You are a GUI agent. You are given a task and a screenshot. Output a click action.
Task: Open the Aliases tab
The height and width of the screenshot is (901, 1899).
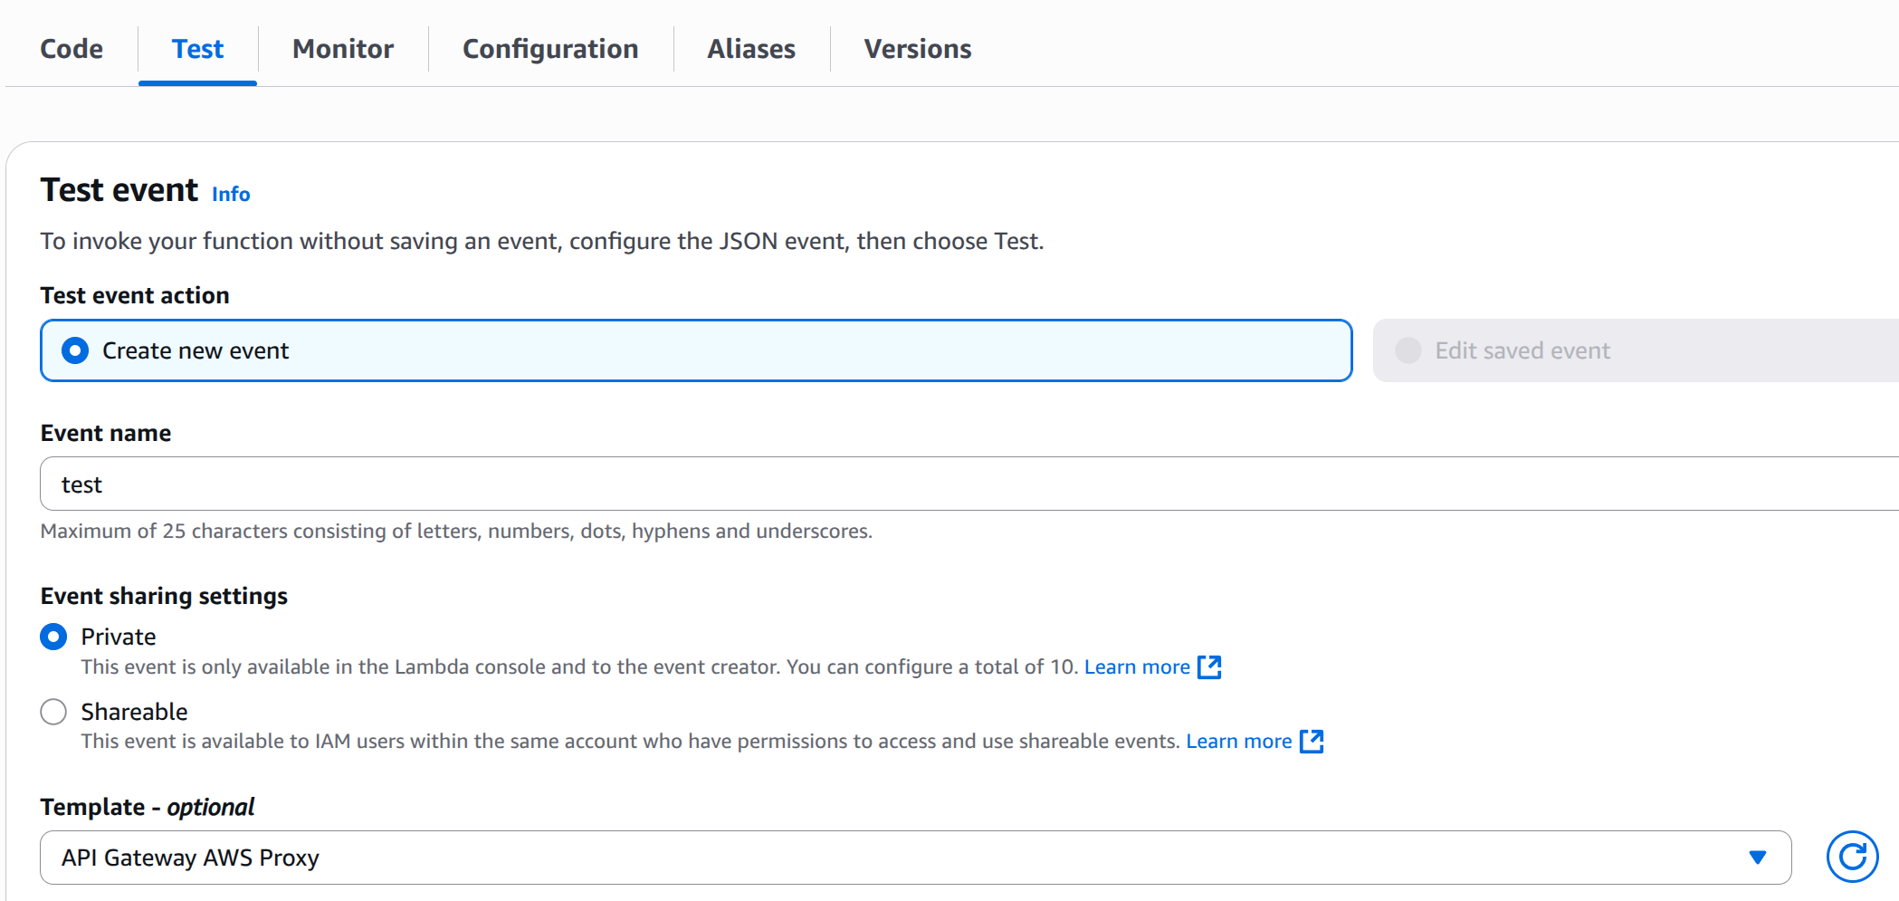pyautogui.click(x=751, y=49)
